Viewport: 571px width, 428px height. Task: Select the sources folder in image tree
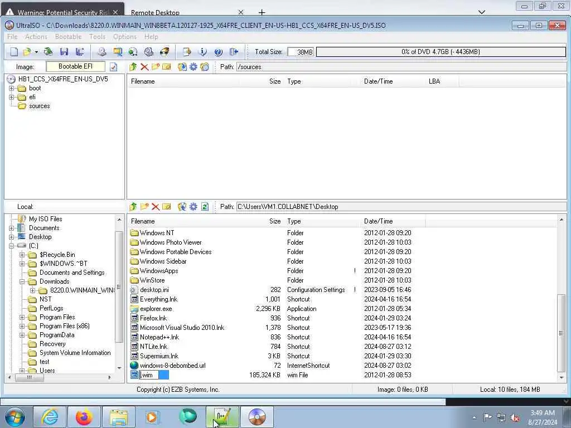click(40, 106)
